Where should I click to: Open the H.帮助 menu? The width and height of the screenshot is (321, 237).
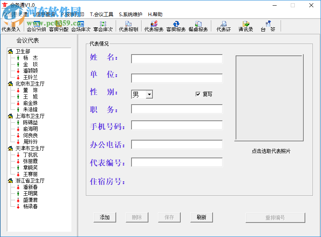[155, 15]
